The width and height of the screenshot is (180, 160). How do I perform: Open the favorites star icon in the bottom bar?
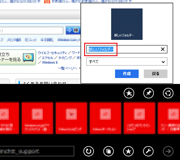[128, 151]
